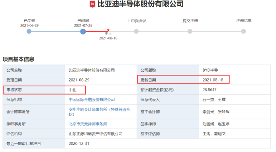Click the 公司全称 value cell in table
This screenshot has width=276, height=152.
pyautogui.click(x=101, y=70)
